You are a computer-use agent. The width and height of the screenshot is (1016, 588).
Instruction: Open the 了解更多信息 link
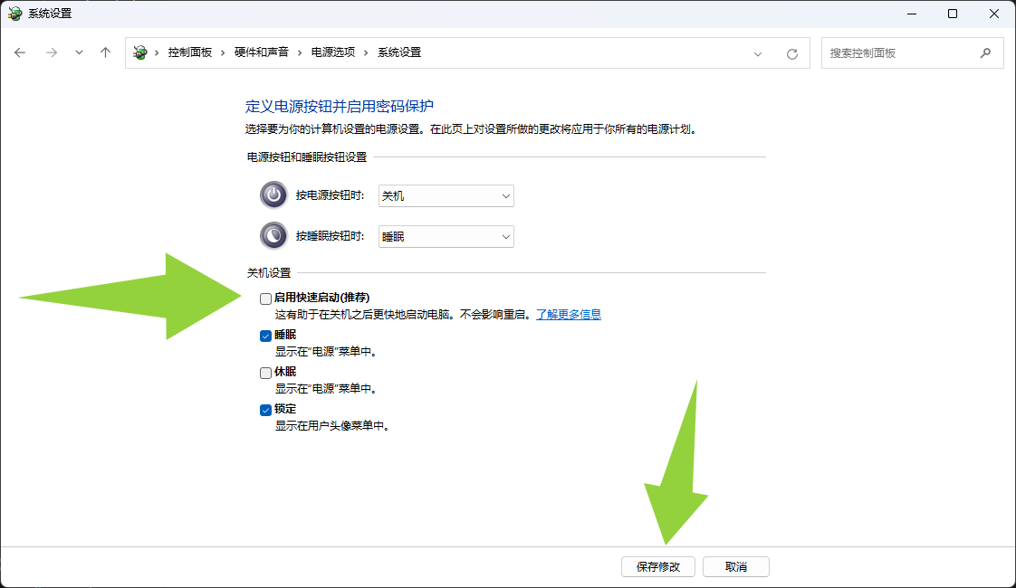[569, 315]
